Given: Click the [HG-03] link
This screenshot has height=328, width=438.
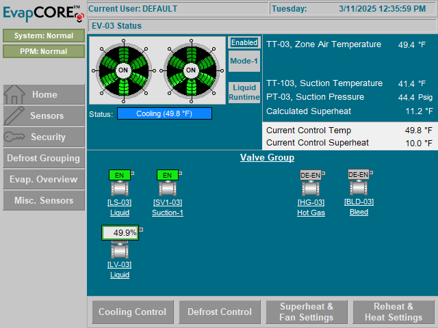Looking at the screenshot, I should click(x=311, y=202).
